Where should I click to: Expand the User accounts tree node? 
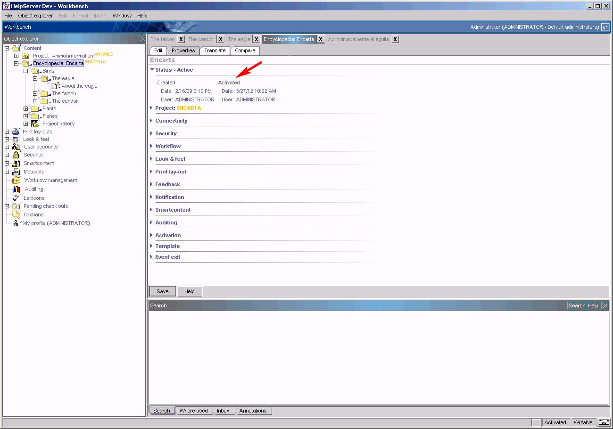(7, 147)
